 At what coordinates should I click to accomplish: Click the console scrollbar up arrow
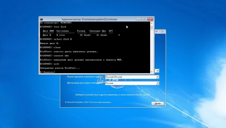tap(152, 23)
